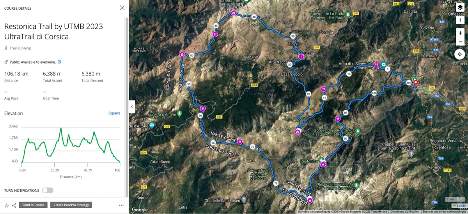Click the kilometer 70 route marker
Image resolution: width=468 pixels, height=214 pixels.
point(252,147)
